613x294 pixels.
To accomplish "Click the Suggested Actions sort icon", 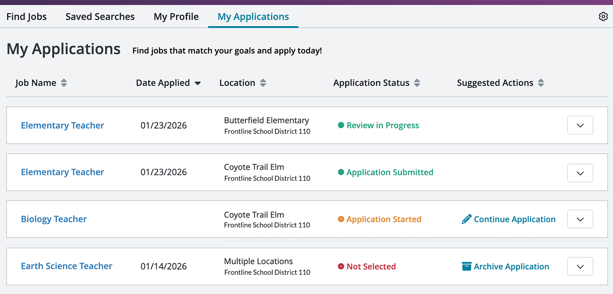I will [541, 82].
